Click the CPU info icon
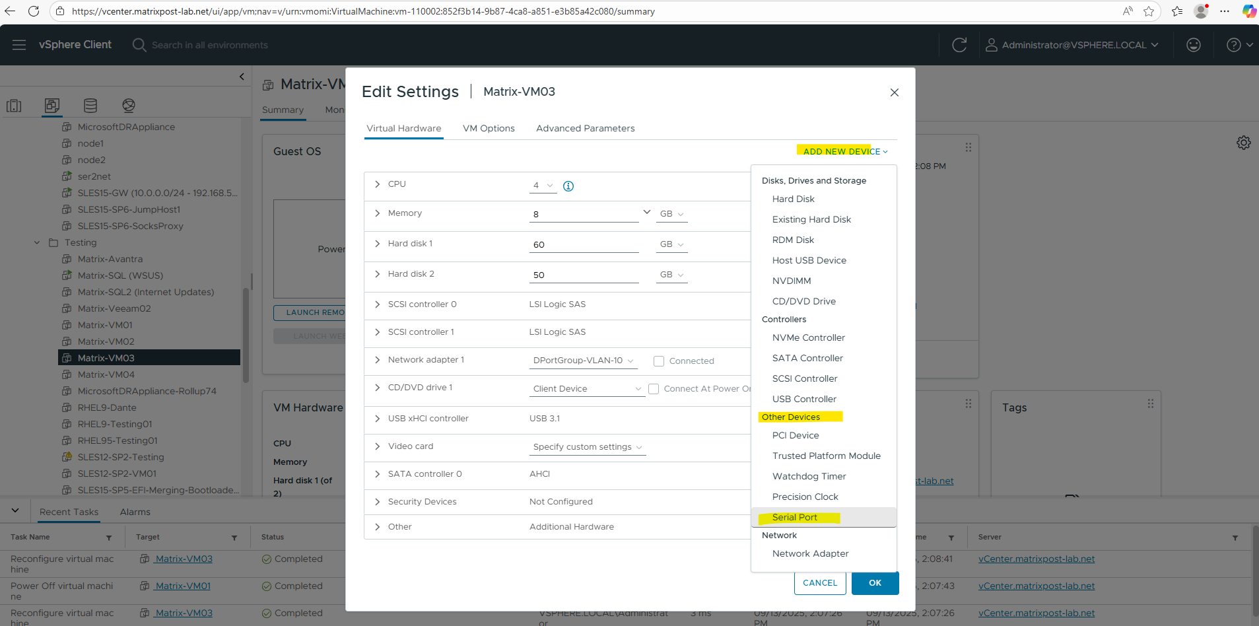The height and width of the screenshot is (626, 1259). tap(568, 186)
